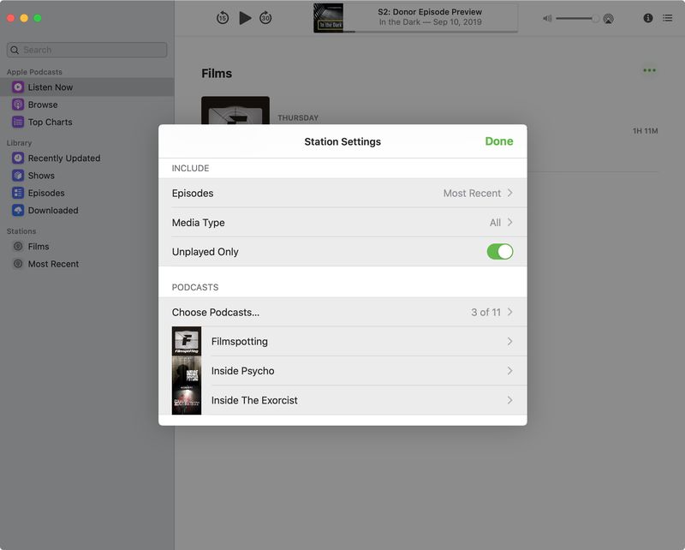Click the Filmspotting artwork thumbnail
This screenshot has height=550, width=685.
pyautogui.click(x=187, y=341)
